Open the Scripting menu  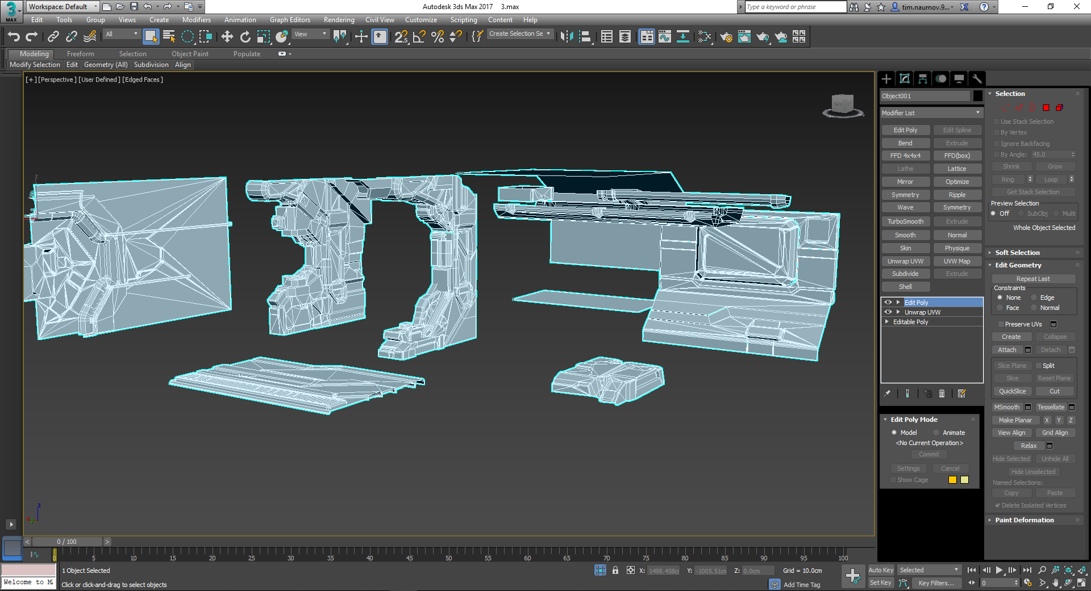coord(464,20)
